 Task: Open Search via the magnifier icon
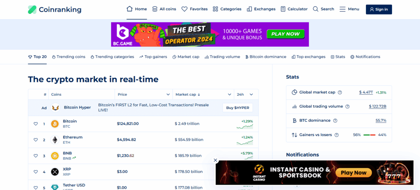click(315, 9)
